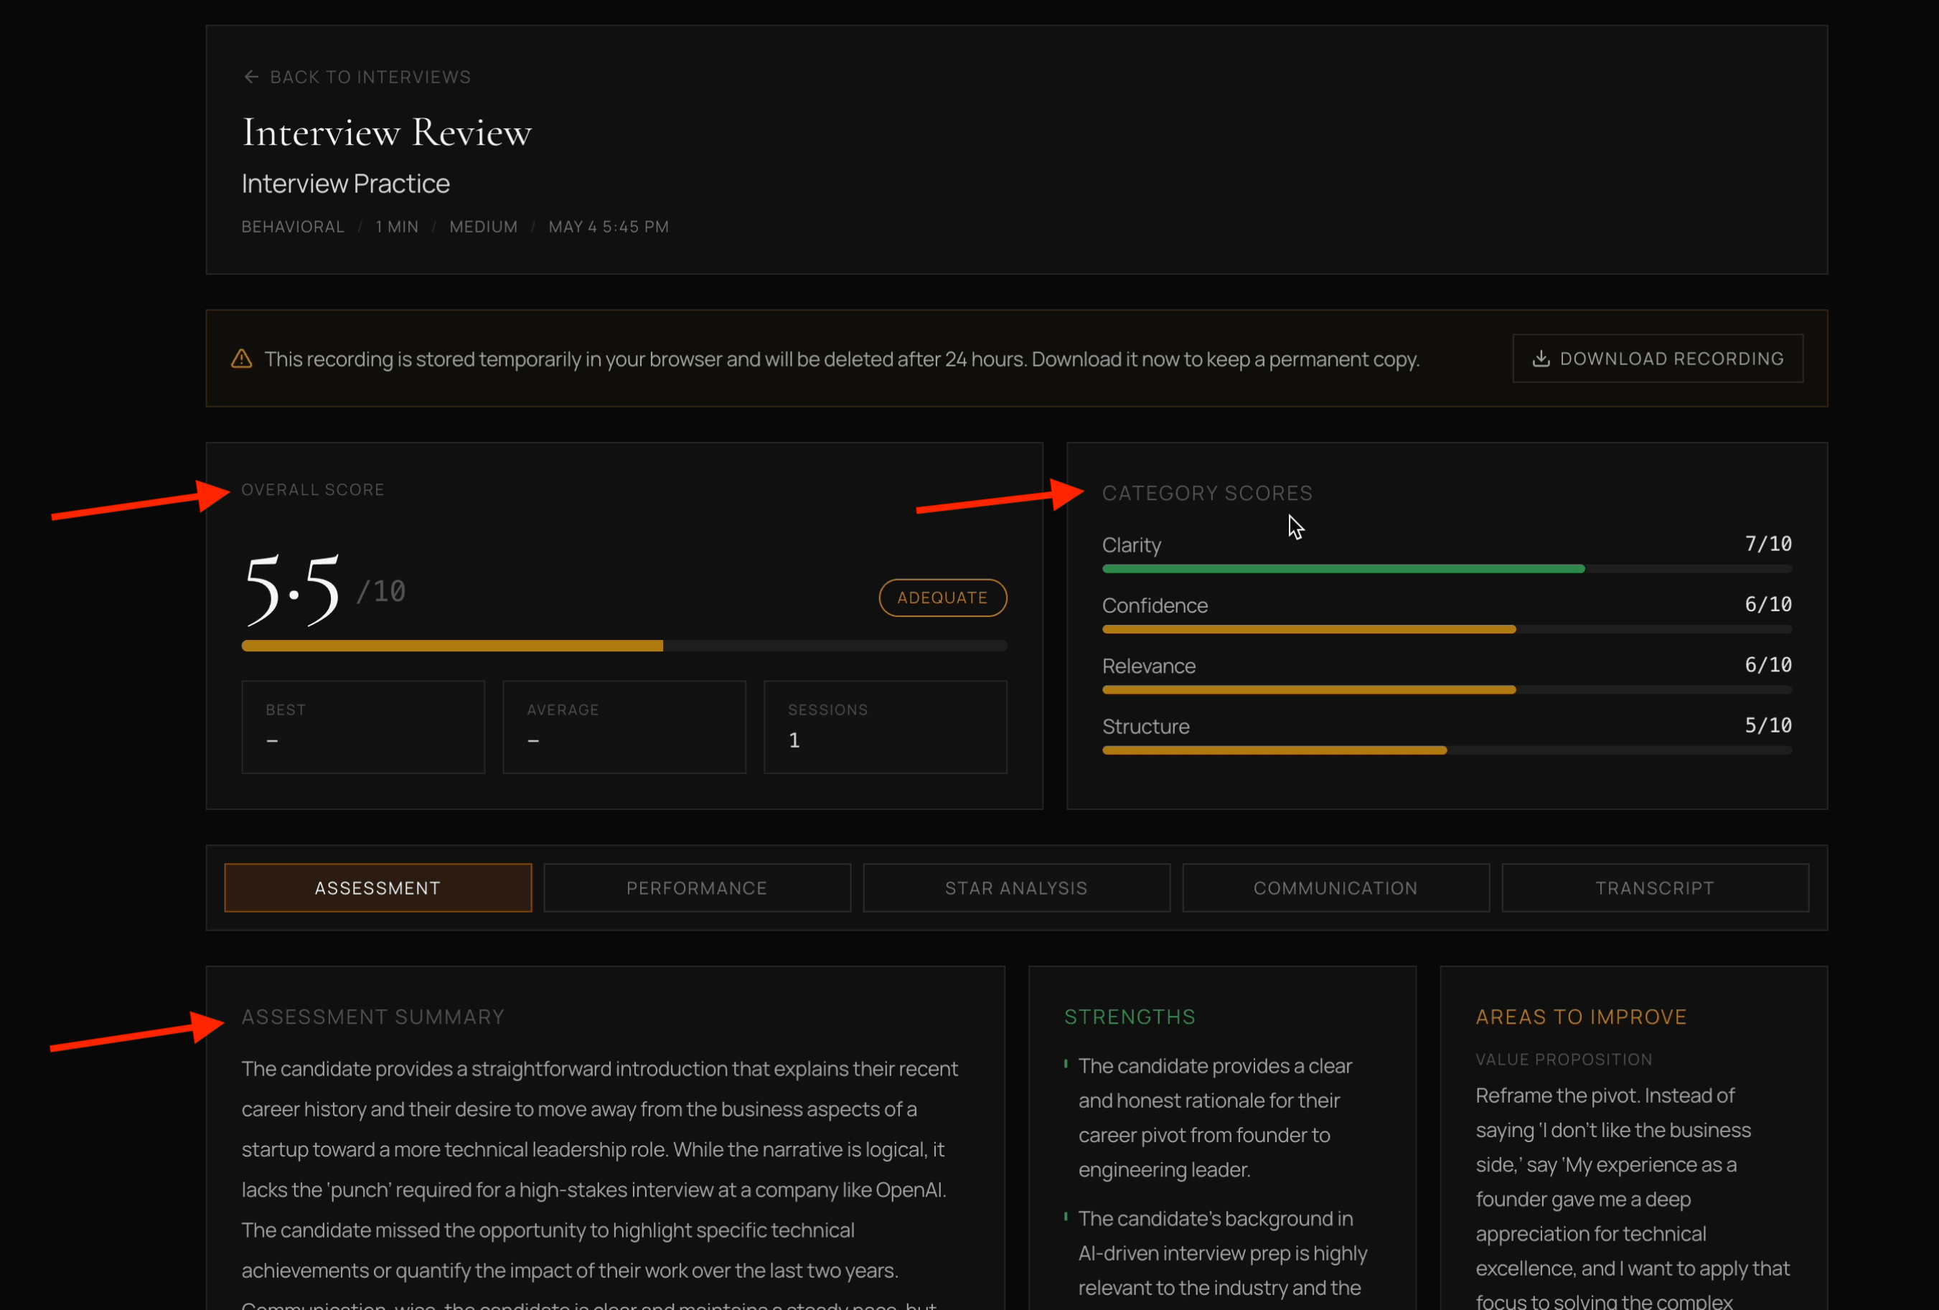Click the 'MEDIUM' difficulty text
This screenshot has width=1939, height=1310.
tap(484, 227)
